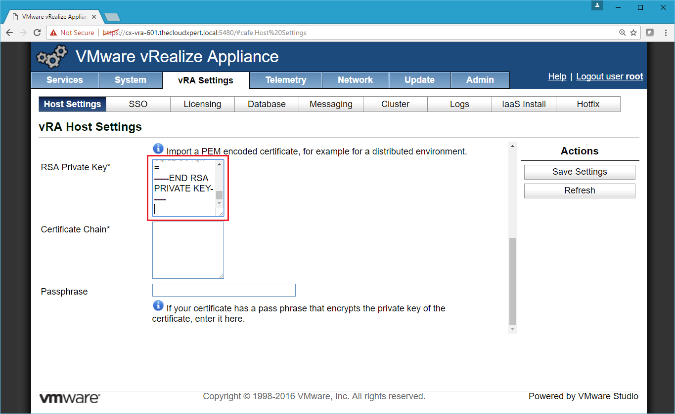The image size is (675, 414).
Task: Click the Not Secure warning icon
Action: click(x=53, y=33)
